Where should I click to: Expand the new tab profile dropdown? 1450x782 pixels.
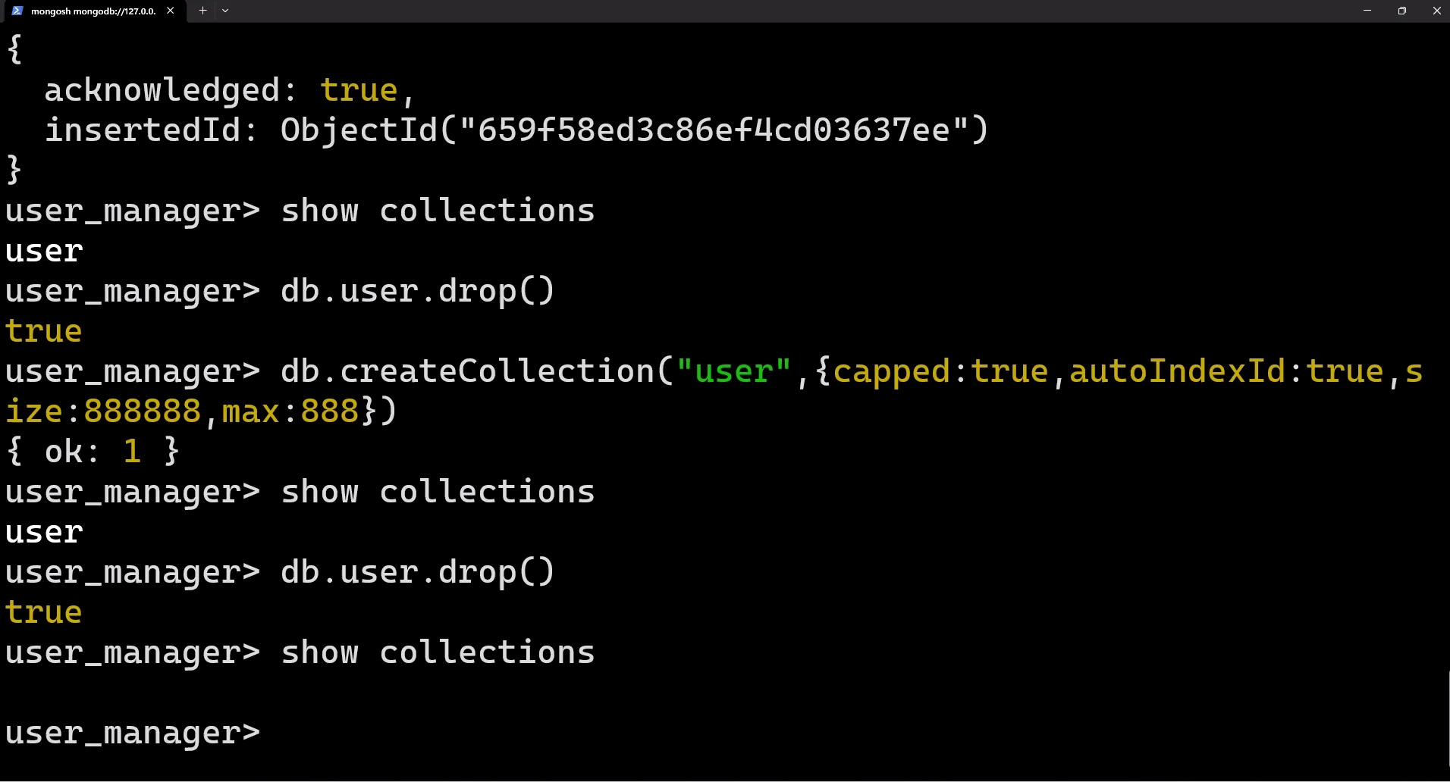(225, 11)
